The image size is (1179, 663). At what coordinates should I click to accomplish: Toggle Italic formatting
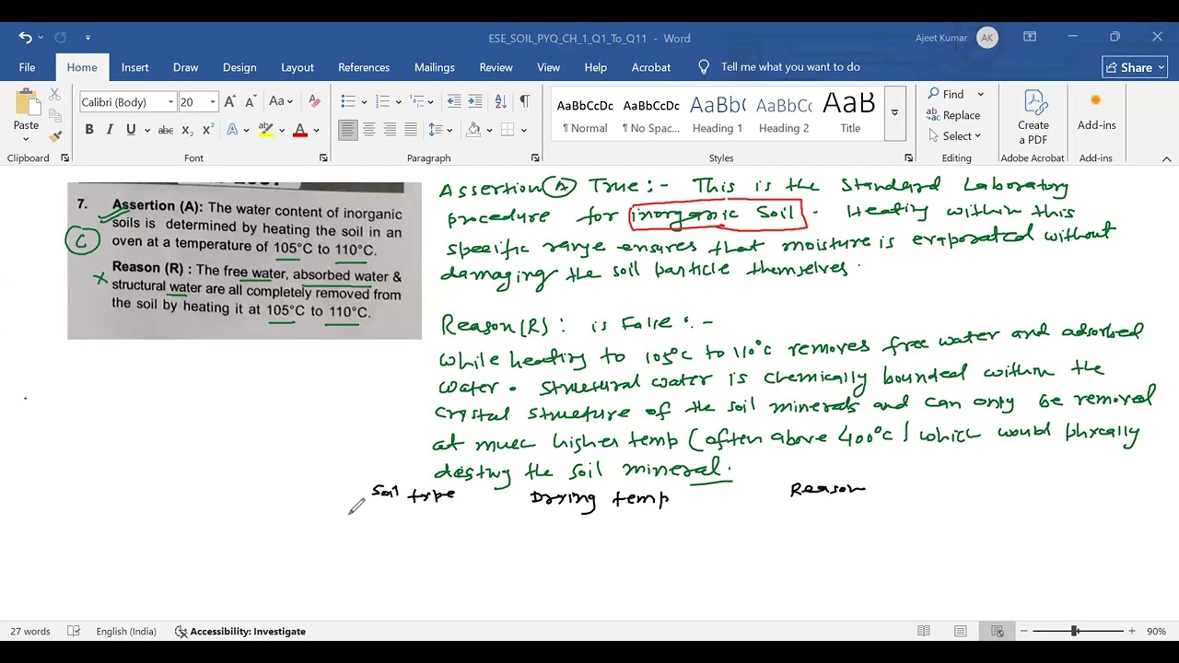(110, 130)
